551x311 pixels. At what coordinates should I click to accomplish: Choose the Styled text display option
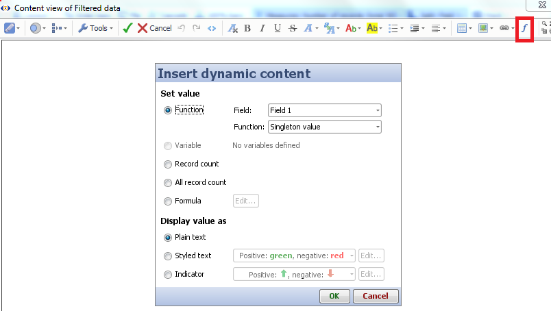point(168,256)
